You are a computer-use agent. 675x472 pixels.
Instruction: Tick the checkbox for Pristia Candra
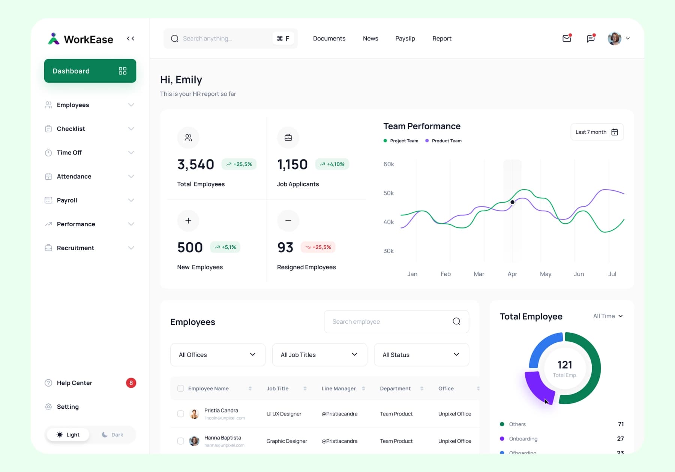(181, 414)
